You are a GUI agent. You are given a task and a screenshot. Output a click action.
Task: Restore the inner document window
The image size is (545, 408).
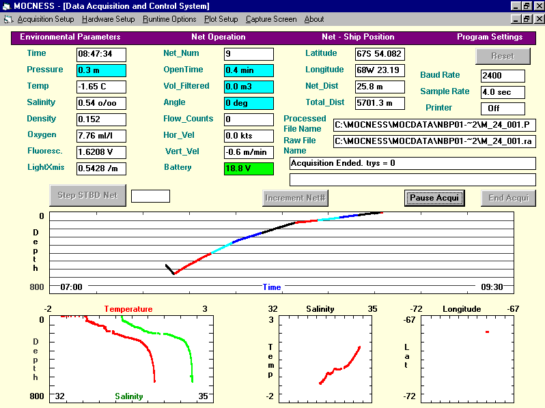(x=527, y=18)
